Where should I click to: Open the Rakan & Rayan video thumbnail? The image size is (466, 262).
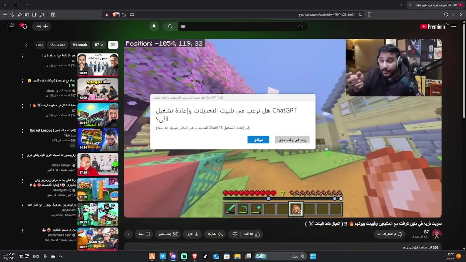point(98,164)
